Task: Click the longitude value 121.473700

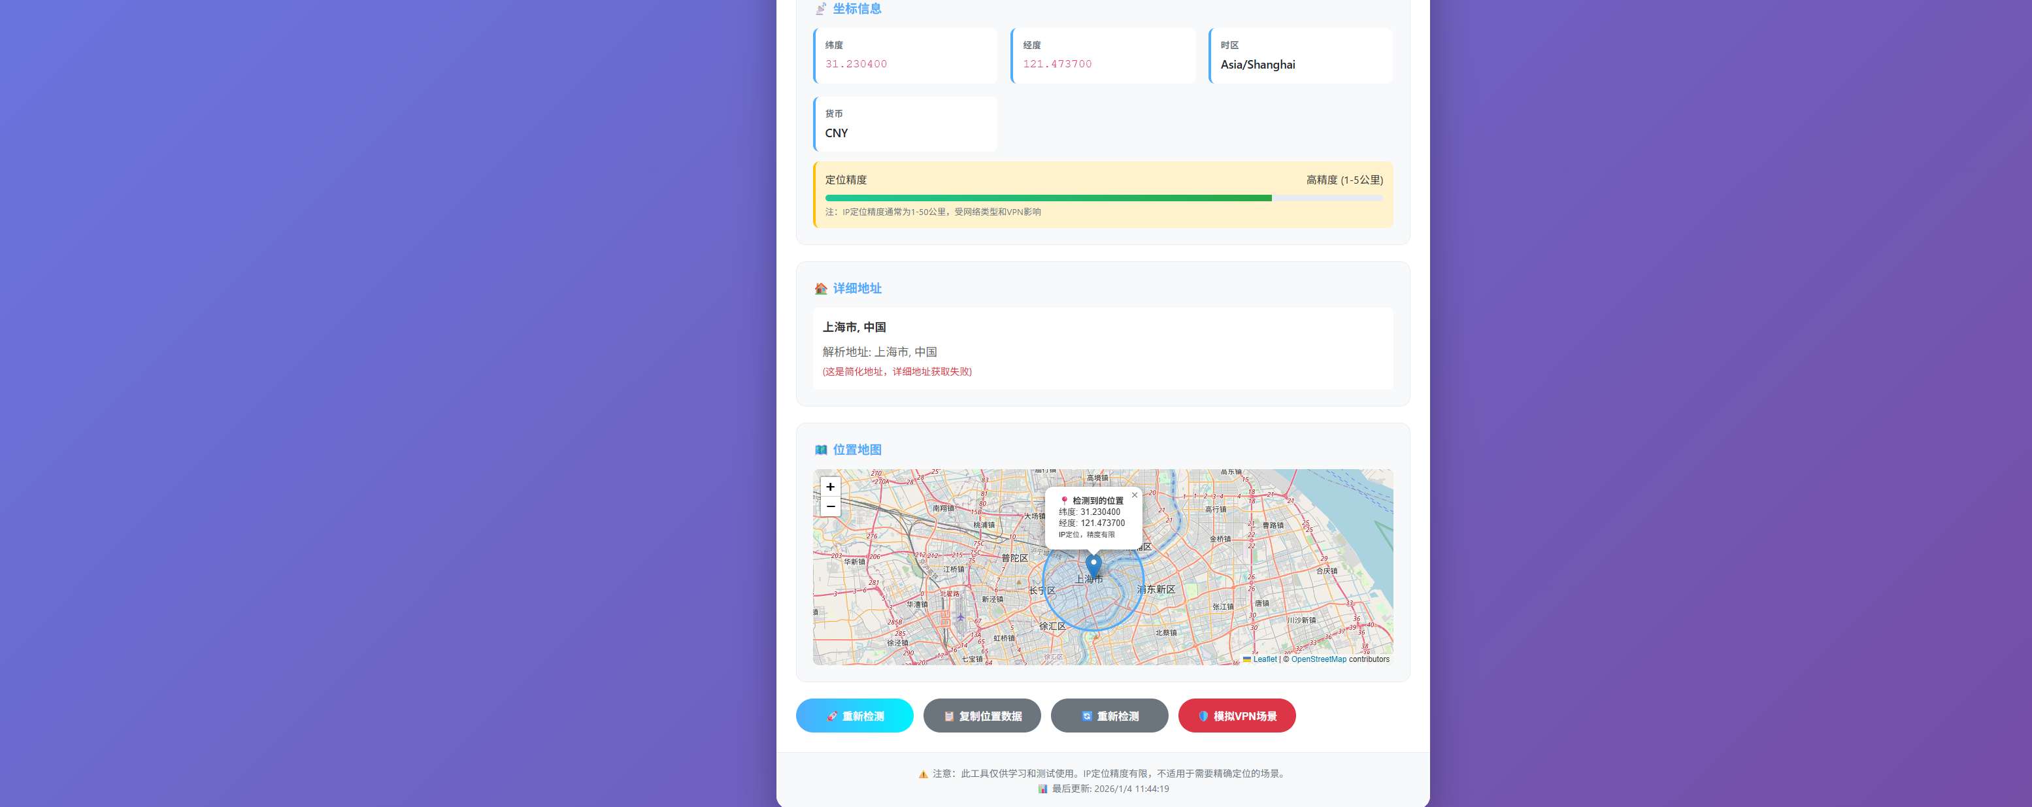Action: 1057,64
